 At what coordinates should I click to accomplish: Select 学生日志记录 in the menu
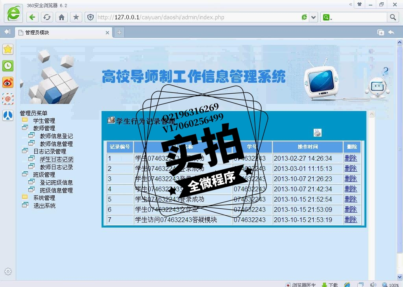tap(56, 159)
